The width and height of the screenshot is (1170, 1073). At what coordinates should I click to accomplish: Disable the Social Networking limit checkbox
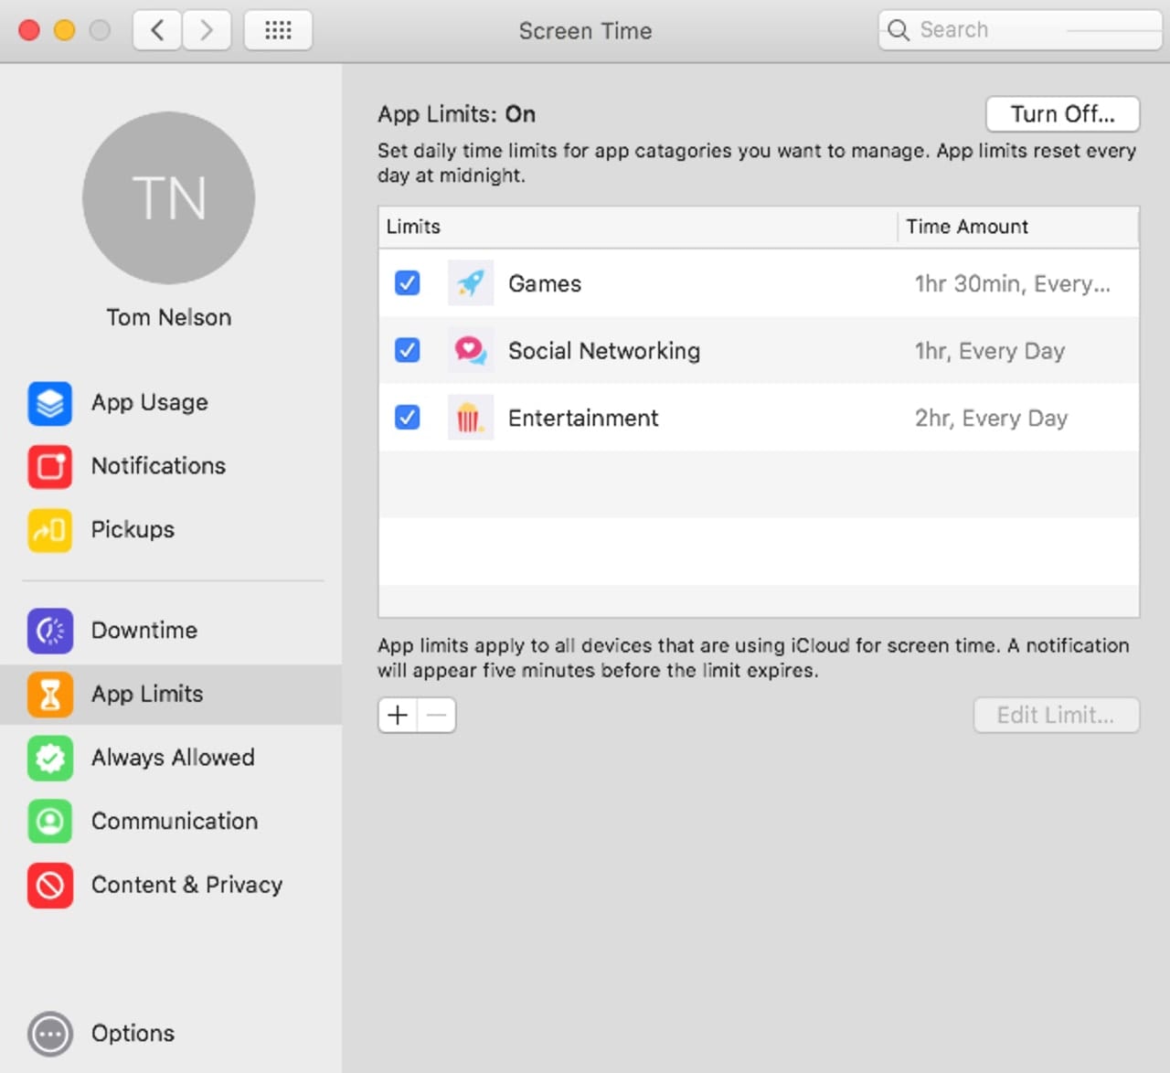pos(407,350)
